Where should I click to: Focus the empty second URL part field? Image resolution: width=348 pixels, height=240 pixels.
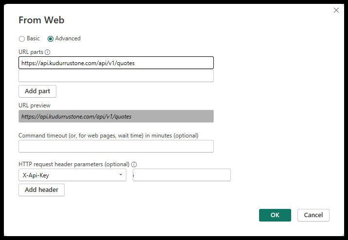pos(116,76)
